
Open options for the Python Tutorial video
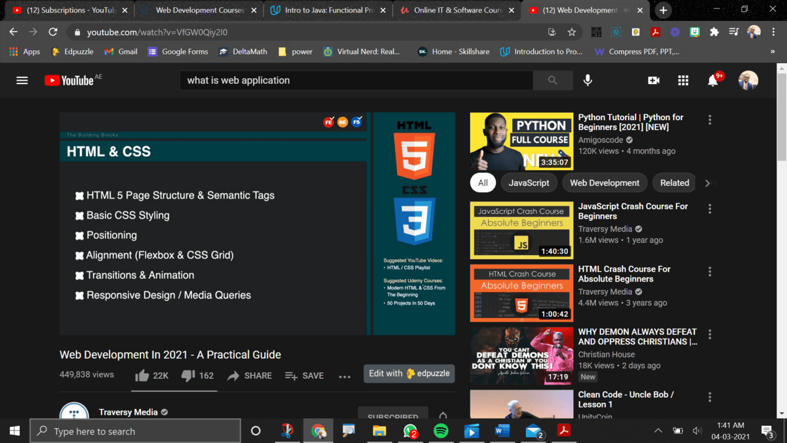pyautogui.click(x=710, y=120)
